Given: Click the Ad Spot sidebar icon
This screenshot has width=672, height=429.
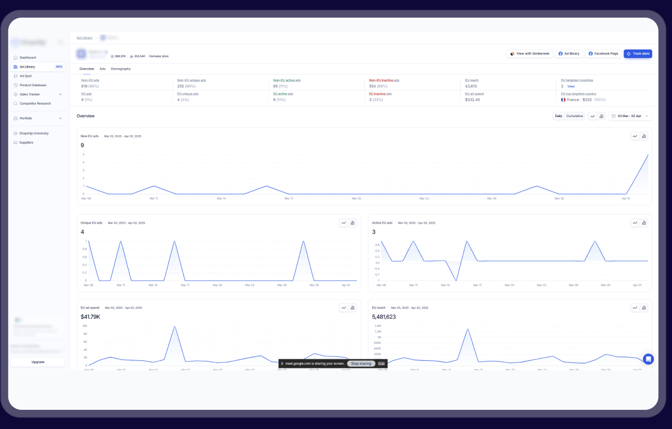Looking at the screenshot, I should tap(15, 76).
